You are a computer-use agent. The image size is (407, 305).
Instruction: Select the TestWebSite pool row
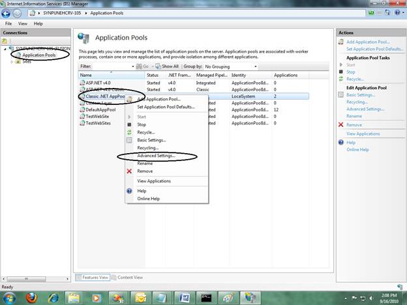(x=193, y=117)
